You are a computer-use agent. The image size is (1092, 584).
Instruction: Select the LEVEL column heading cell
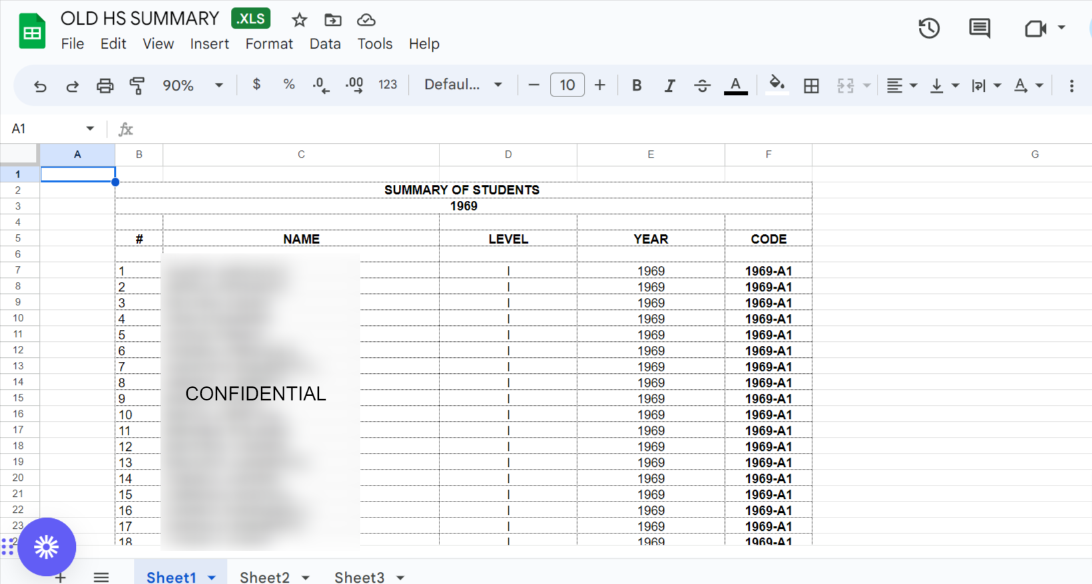click(x=508, y=239)
